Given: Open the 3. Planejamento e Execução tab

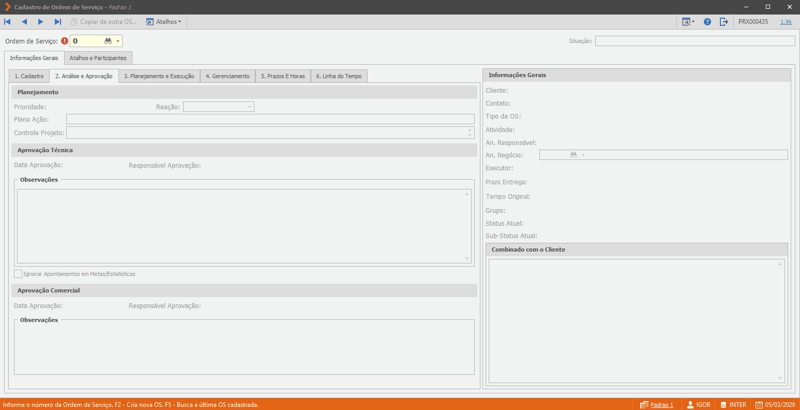Looking at the screenshot, I should pyautogui.click(x=159, y=76).
